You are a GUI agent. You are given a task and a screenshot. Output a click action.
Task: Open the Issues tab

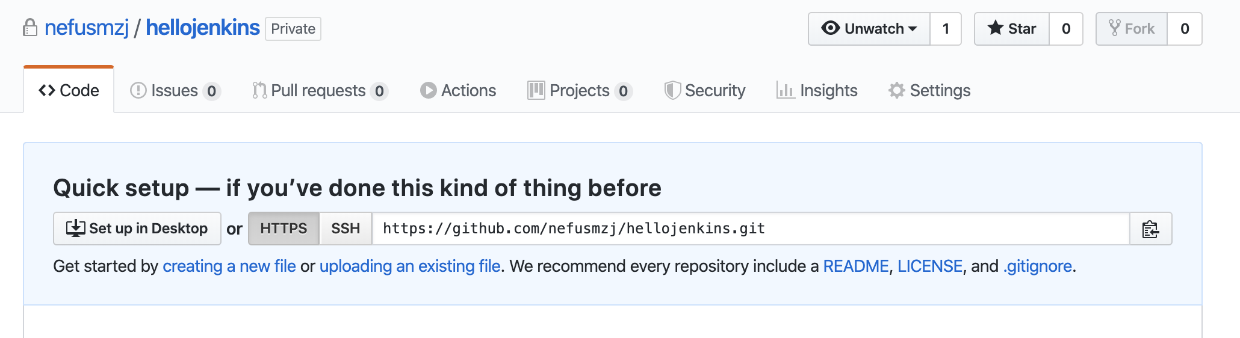pyautogui.click(x=175, y=90)
